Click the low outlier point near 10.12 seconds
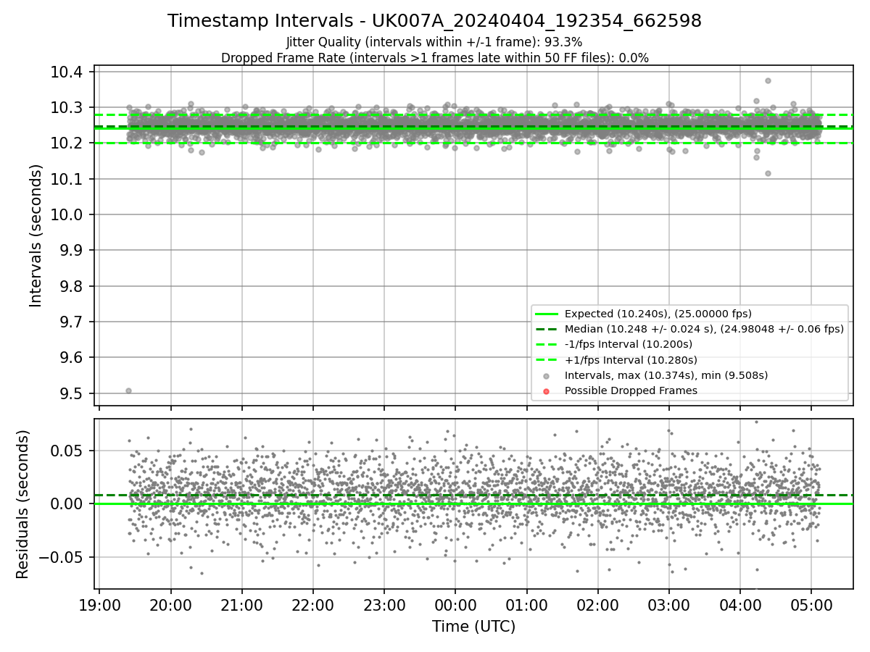This screenshot has height=652, width=870. point(768,173)
